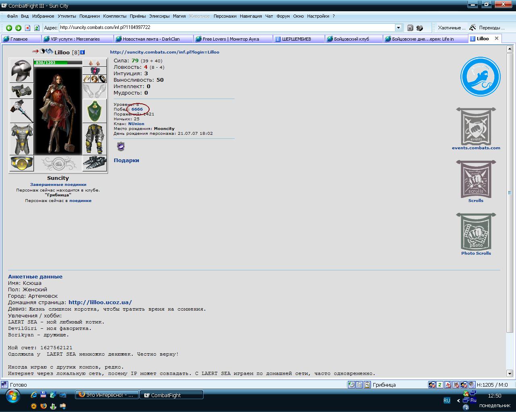Click the green Forward navigation arrow

18,28
